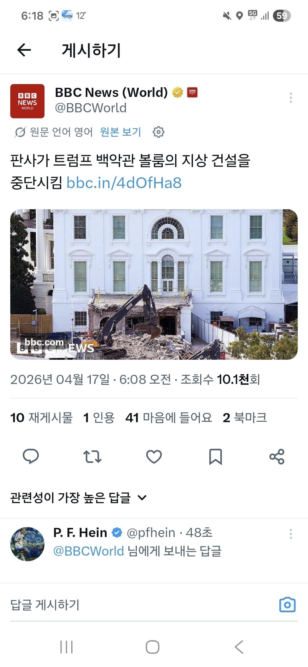
Task: Tap the Android recent apps button
Action: click(x=66, y=647)
